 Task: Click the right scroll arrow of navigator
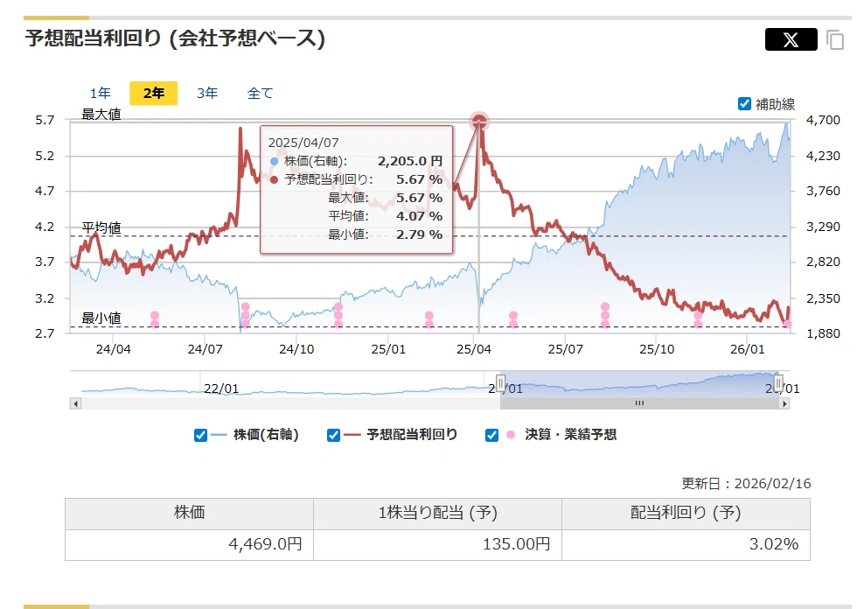pos(784,404)
